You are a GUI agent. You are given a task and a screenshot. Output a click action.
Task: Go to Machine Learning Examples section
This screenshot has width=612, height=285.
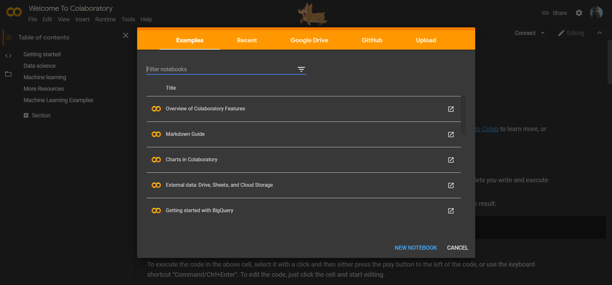(x=58, y=100)
